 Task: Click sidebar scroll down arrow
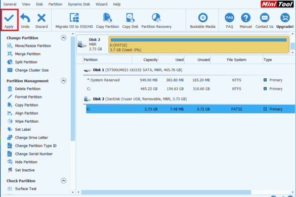click(x=73, y=192)
